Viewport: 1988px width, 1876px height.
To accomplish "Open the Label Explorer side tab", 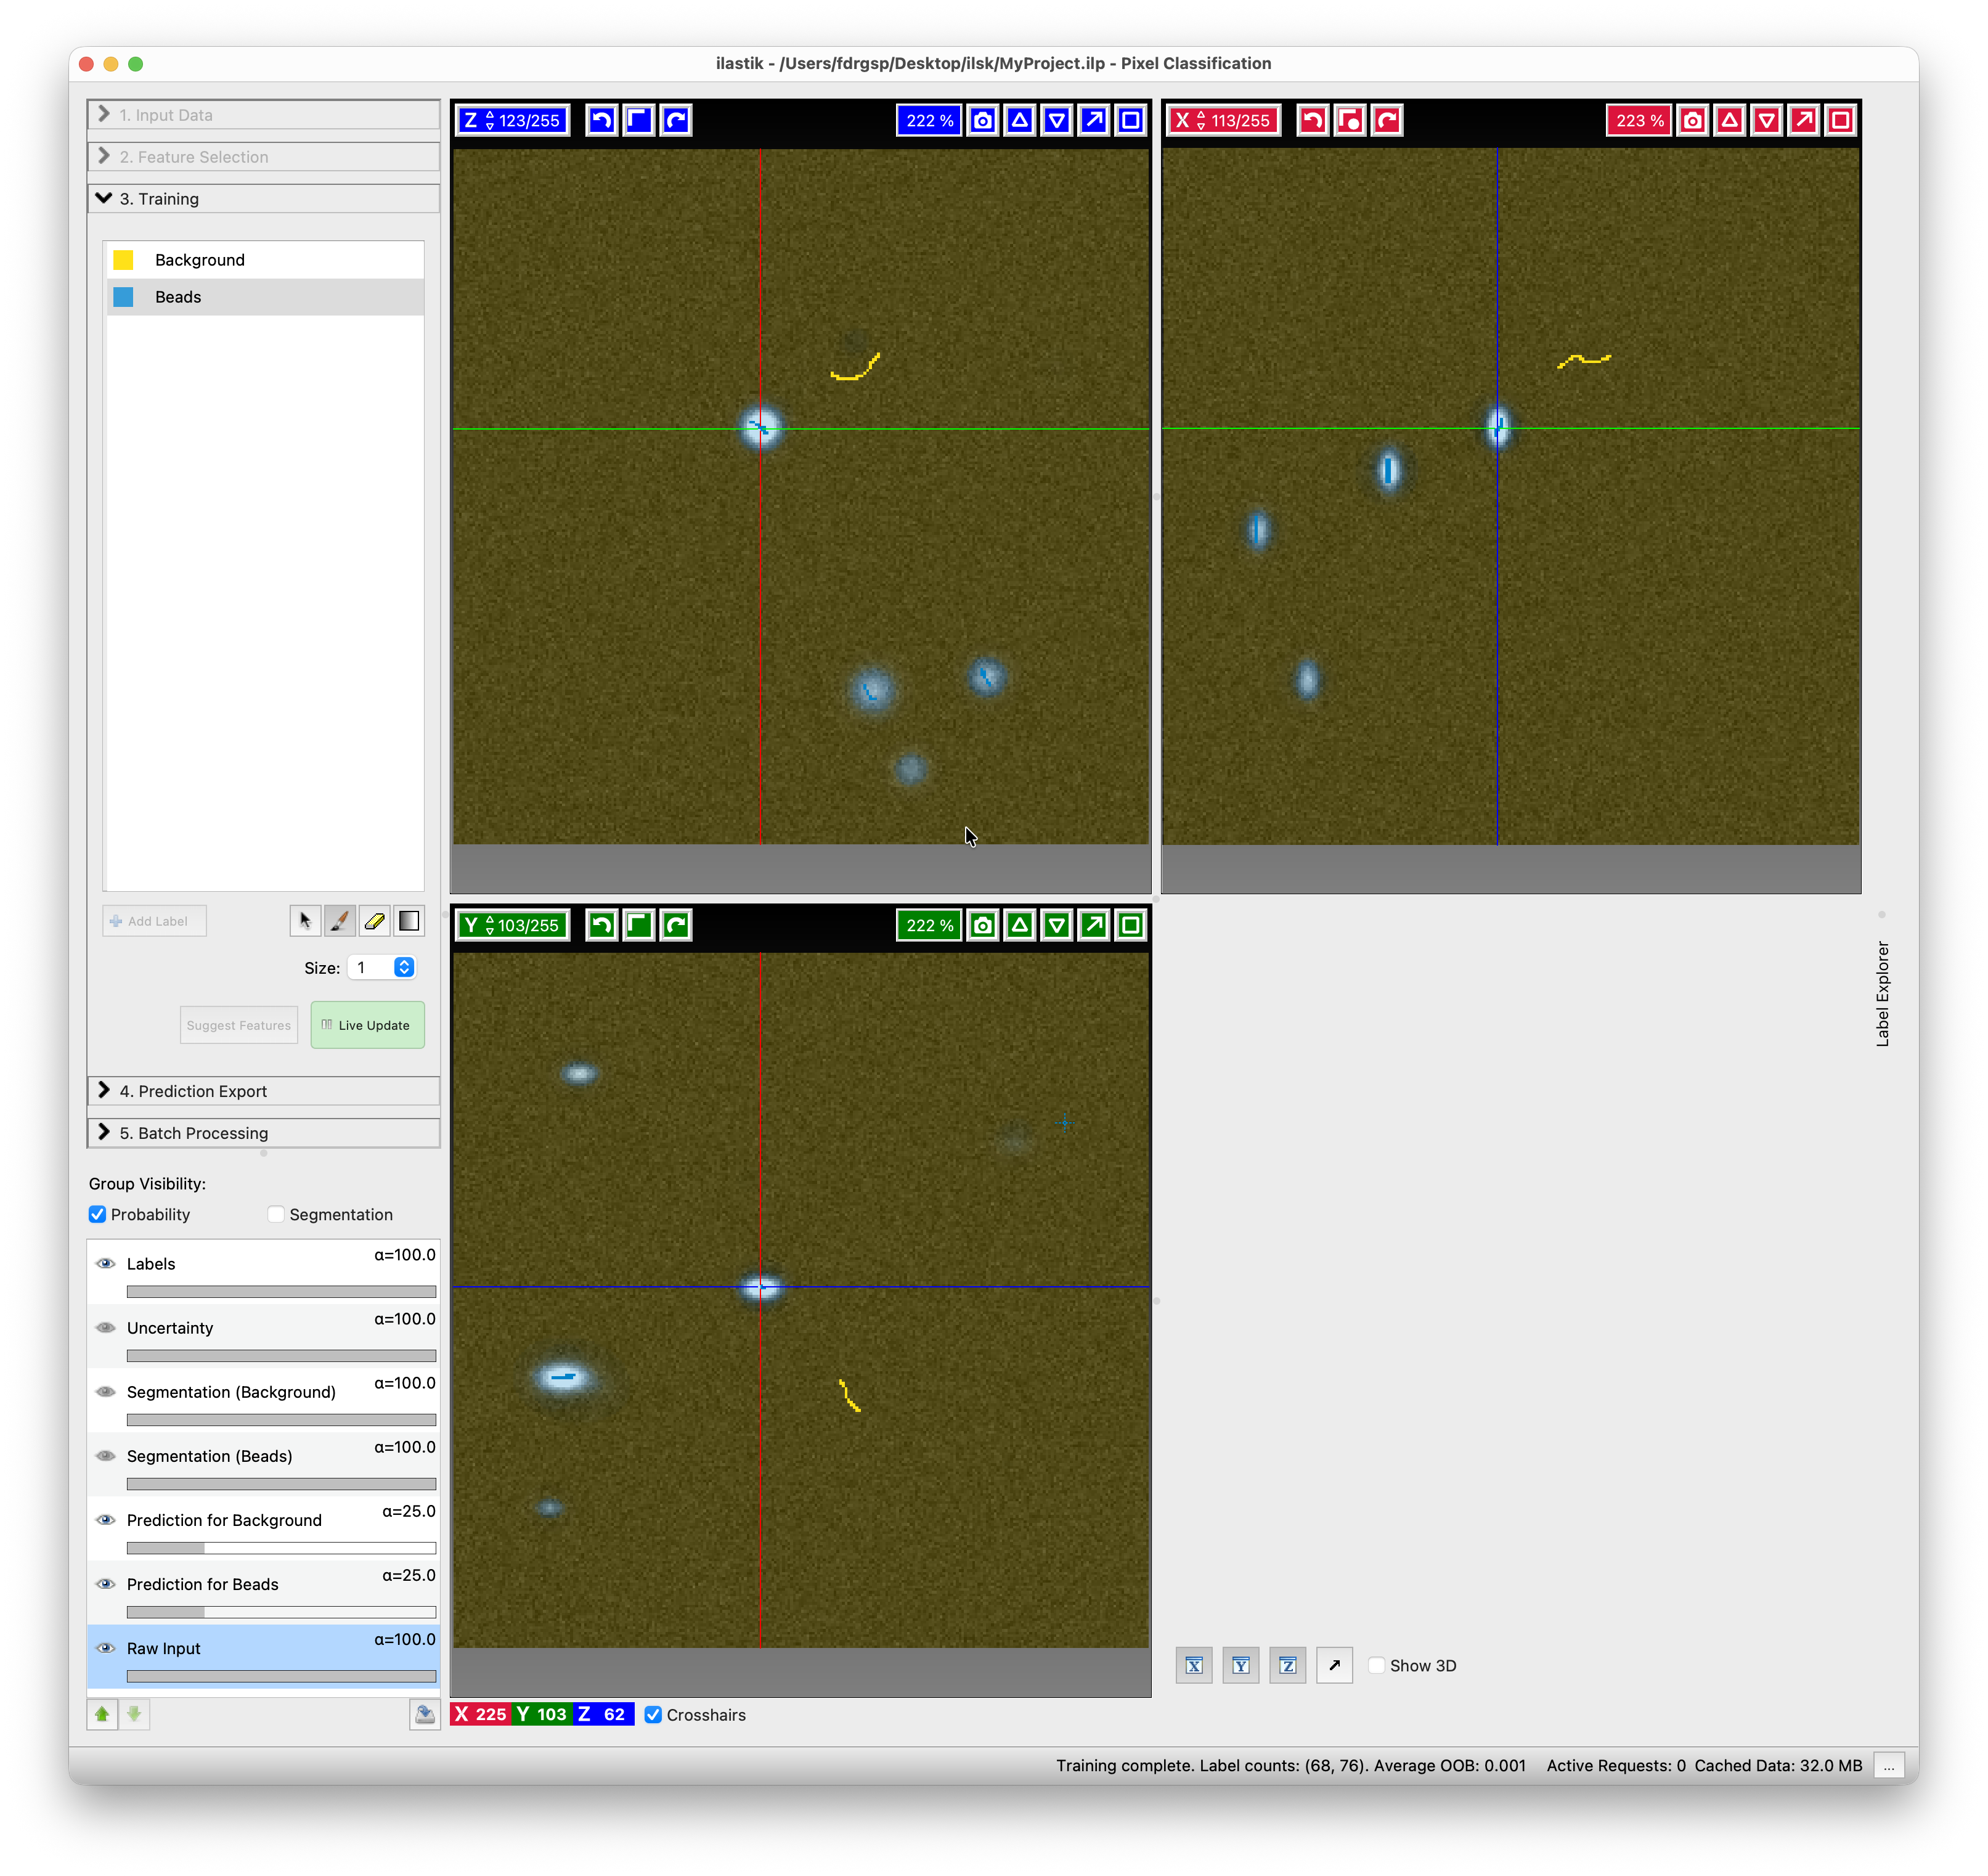I will coord(1883,993).
